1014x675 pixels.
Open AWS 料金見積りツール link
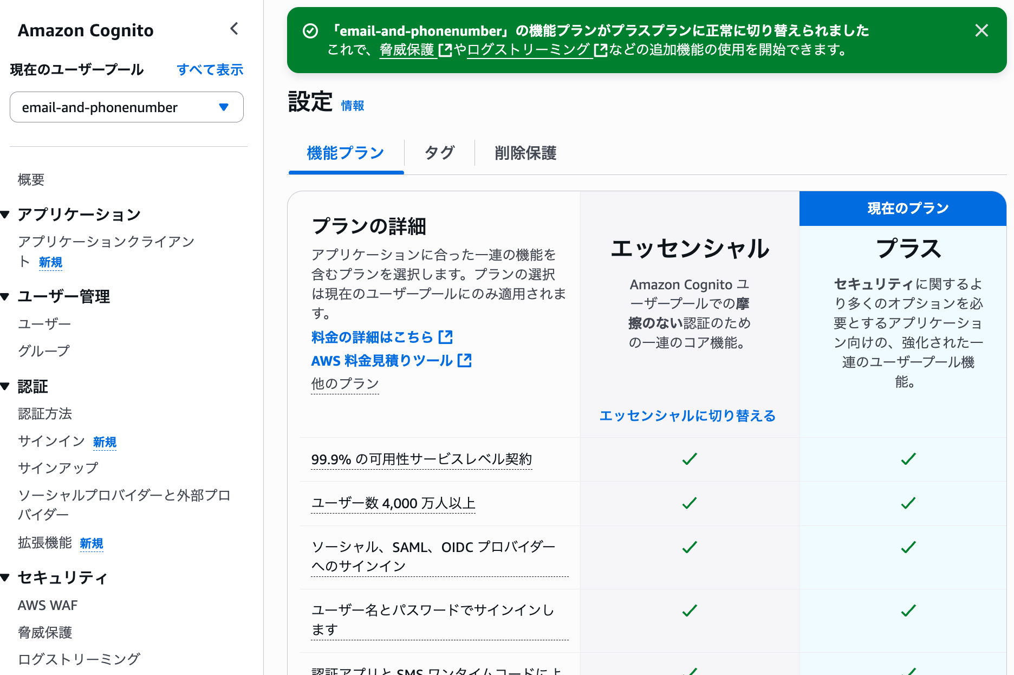click(392, 360)
